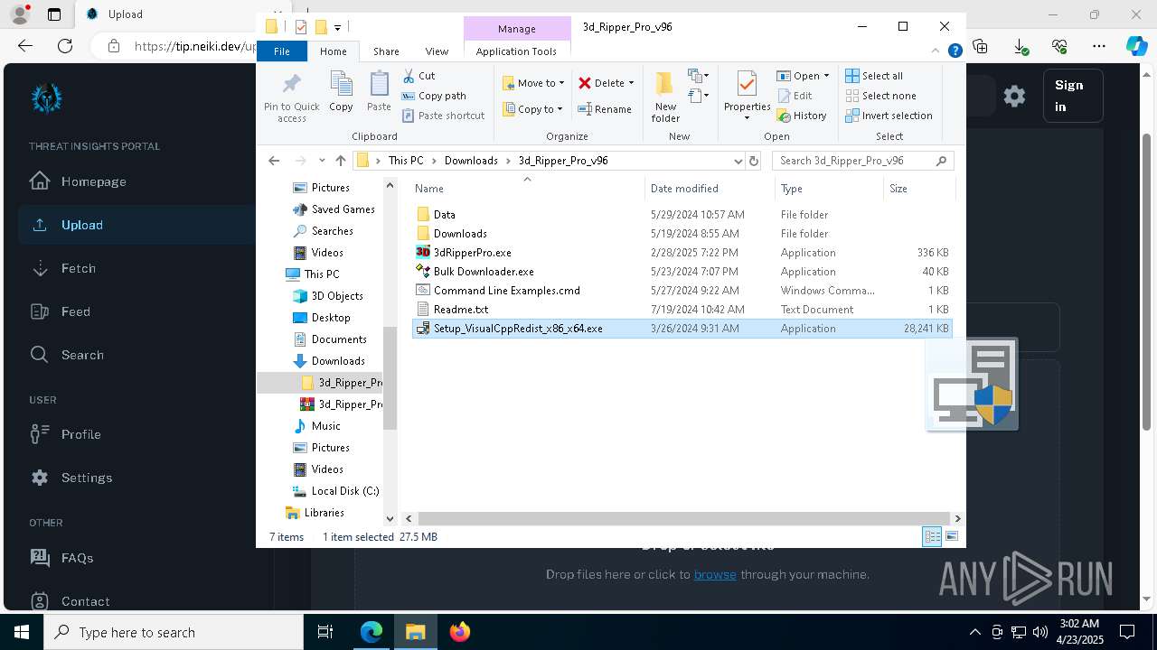Open Feed in portal sidebar
The height and width of the screenshot is (650, 1157).
point(75,311)
